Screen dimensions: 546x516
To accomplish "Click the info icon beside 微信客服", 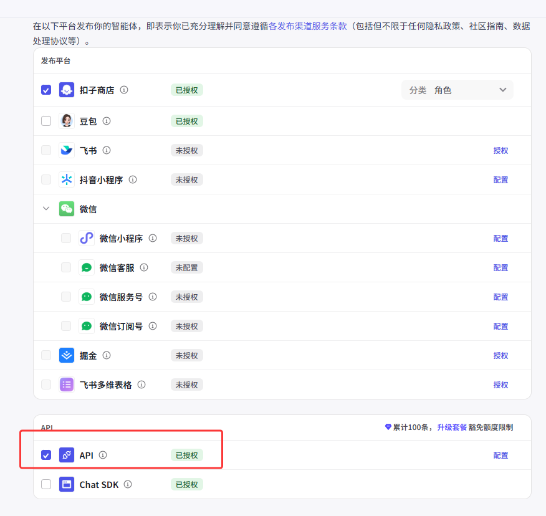I will pyautogui.click(x=144, y=267).
